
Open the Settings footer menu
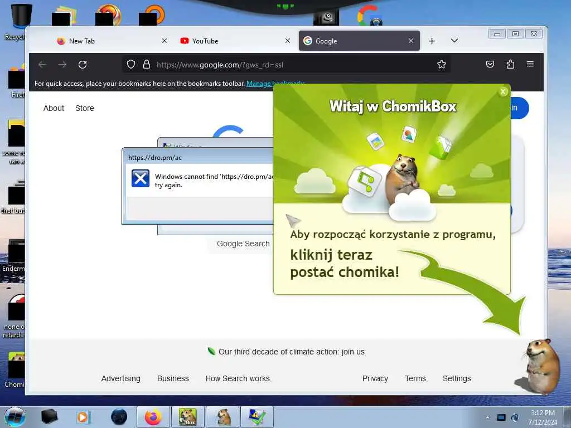coord(457,378)
